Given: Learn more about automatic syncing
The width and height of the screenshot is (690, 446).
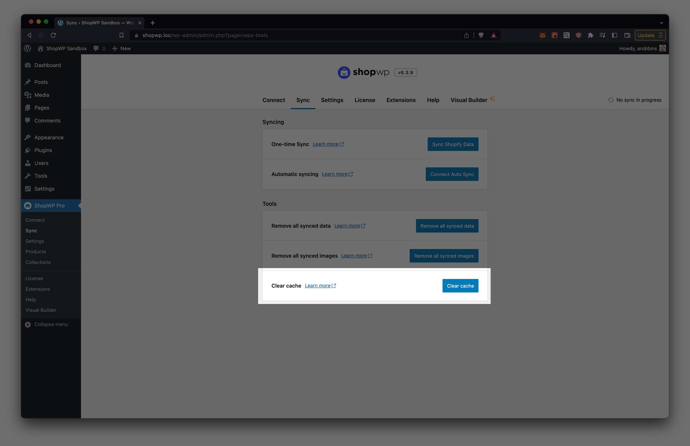Looking at the screenshot, I should coord(334,174).
